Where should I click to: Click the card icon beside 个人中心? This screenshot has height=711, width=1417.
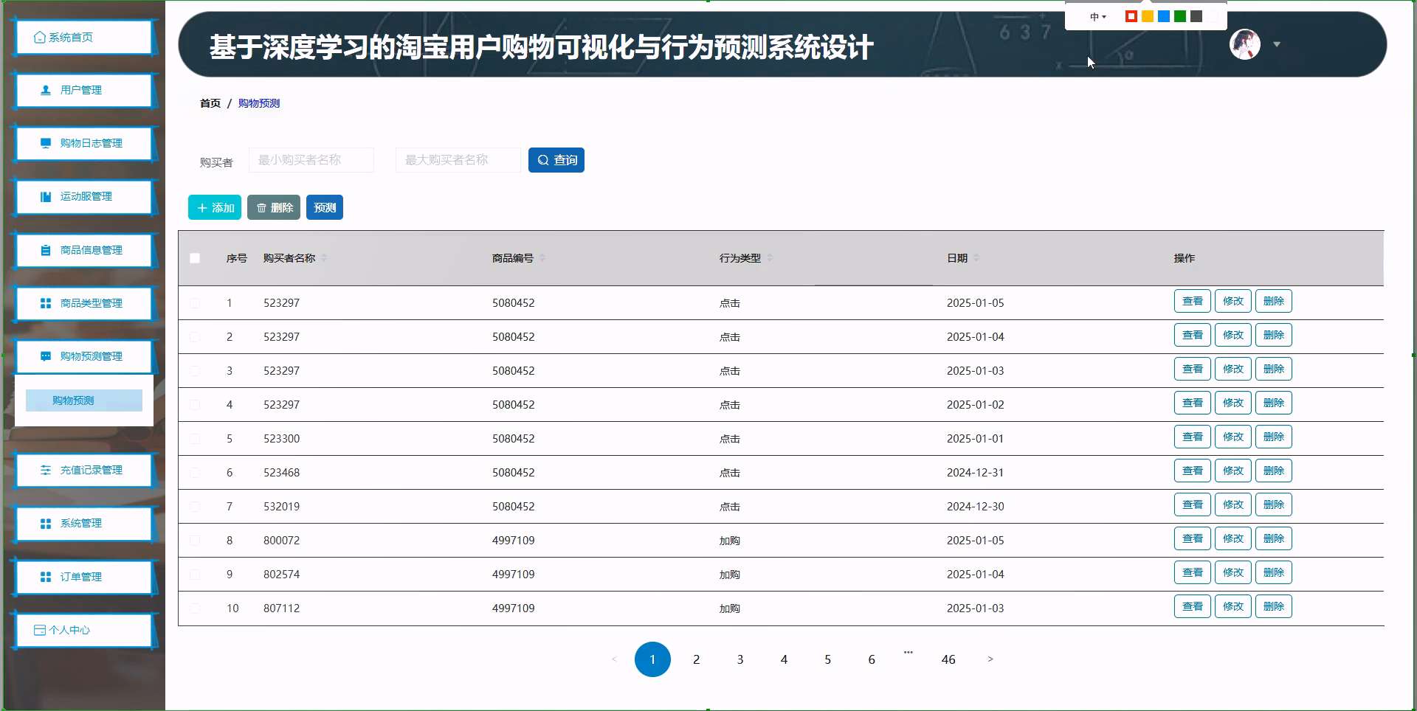[40, 630]
